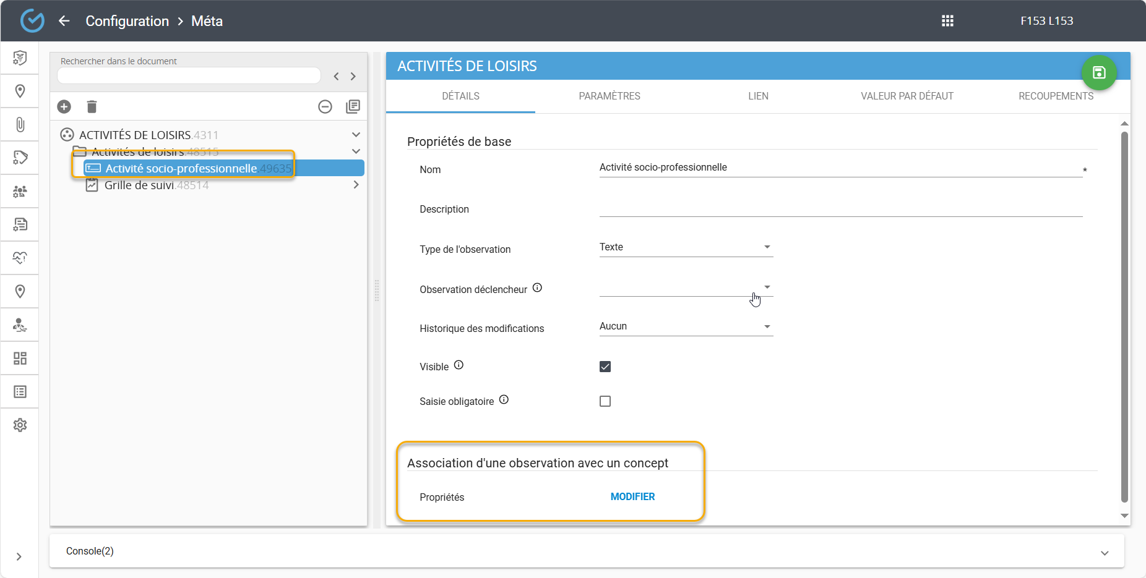The width and height of the screenshot is (1146, 578).
Task: Switch to the PARAMÈTRES tab
Action: 609,96
